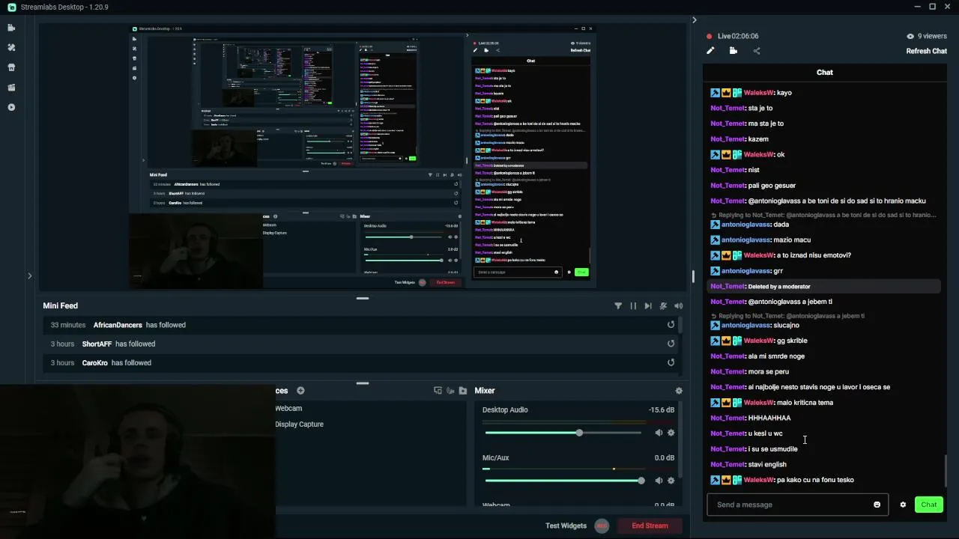Viewport: 959px width, 539px height.
Task: Select the Chat tab
Action: click(x=825, y=73)
